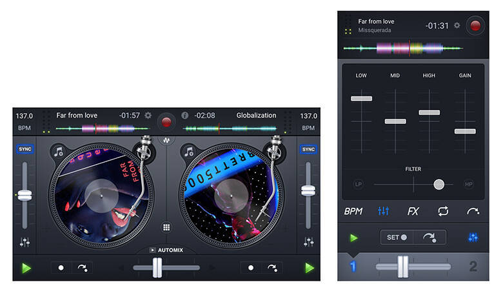Toggle left deck SYNC button
This screenshot has width=503, height=293.
click(x=25, y=149)
